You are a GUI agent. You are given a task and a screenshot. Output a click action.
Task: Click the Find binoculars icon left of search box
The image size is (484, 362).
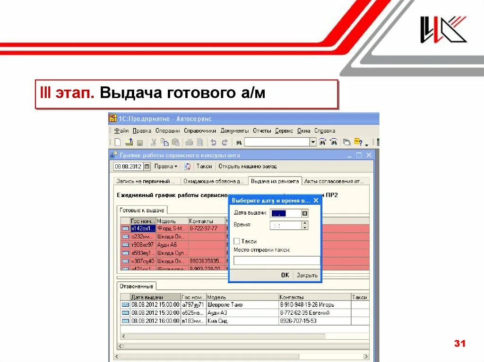(239, 143)
